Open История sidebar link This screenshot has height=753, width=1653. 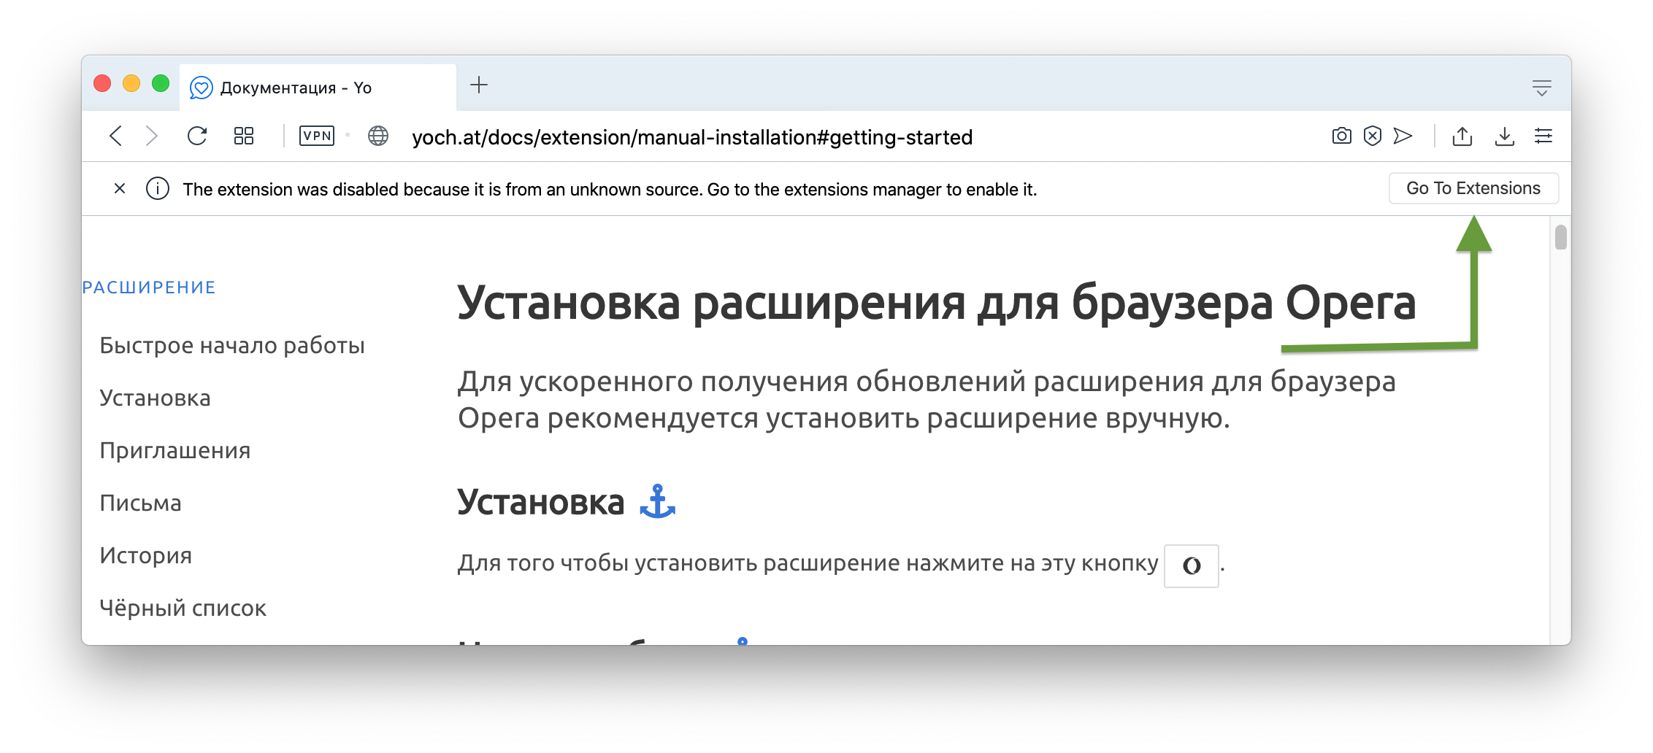pos(146,555)
